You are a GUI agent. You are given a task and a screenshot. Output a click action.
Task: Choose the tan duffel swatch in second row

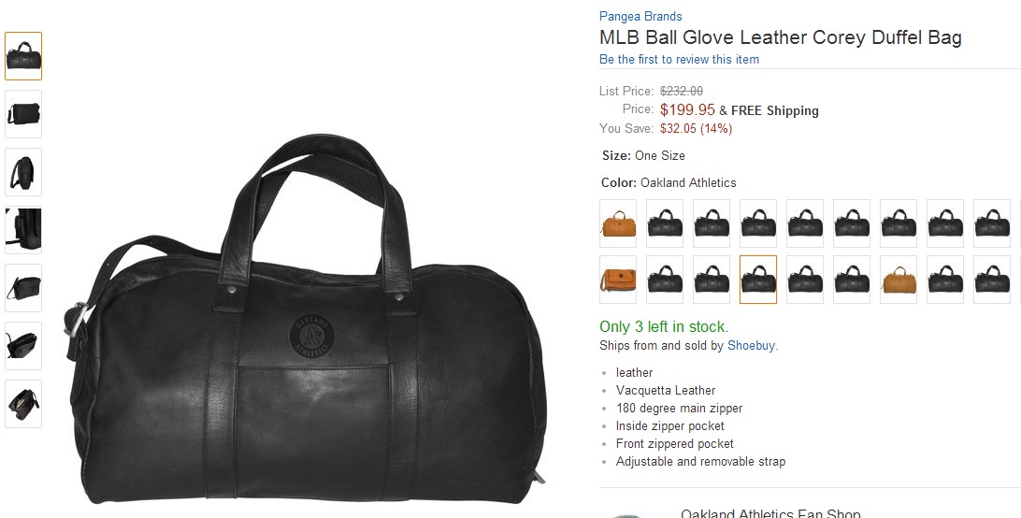coord(899,280)
